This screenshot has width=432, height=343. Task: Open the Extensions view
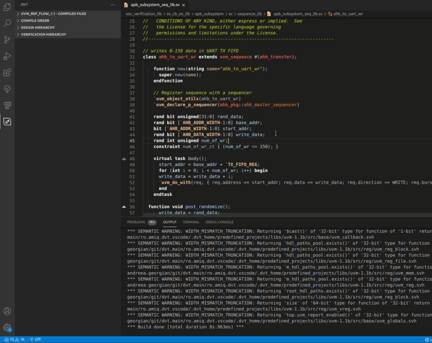pos(7,72)
